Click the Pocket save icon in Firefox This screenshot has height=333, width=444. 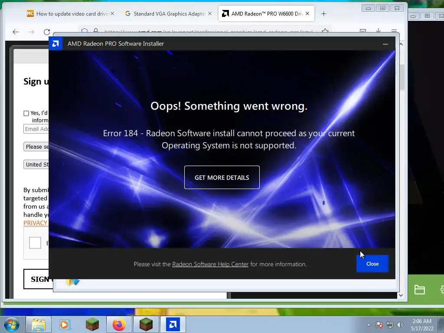click(363, 31)
